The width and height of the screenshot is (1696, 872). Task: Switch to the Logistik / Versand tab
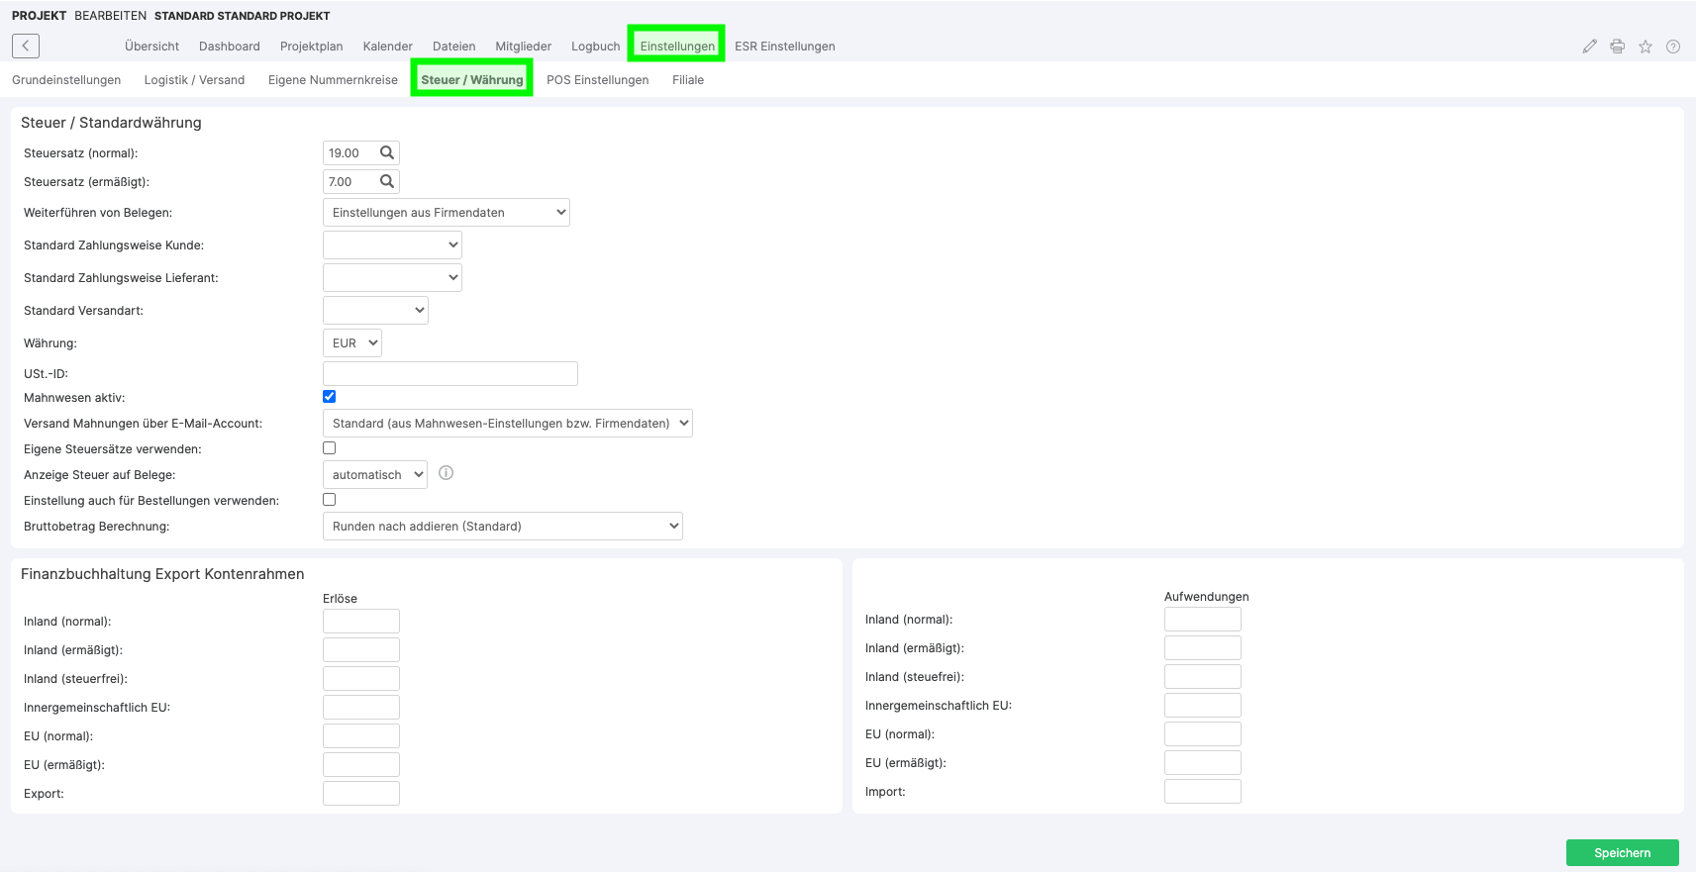pyautogui.click(x=194, y=80)
